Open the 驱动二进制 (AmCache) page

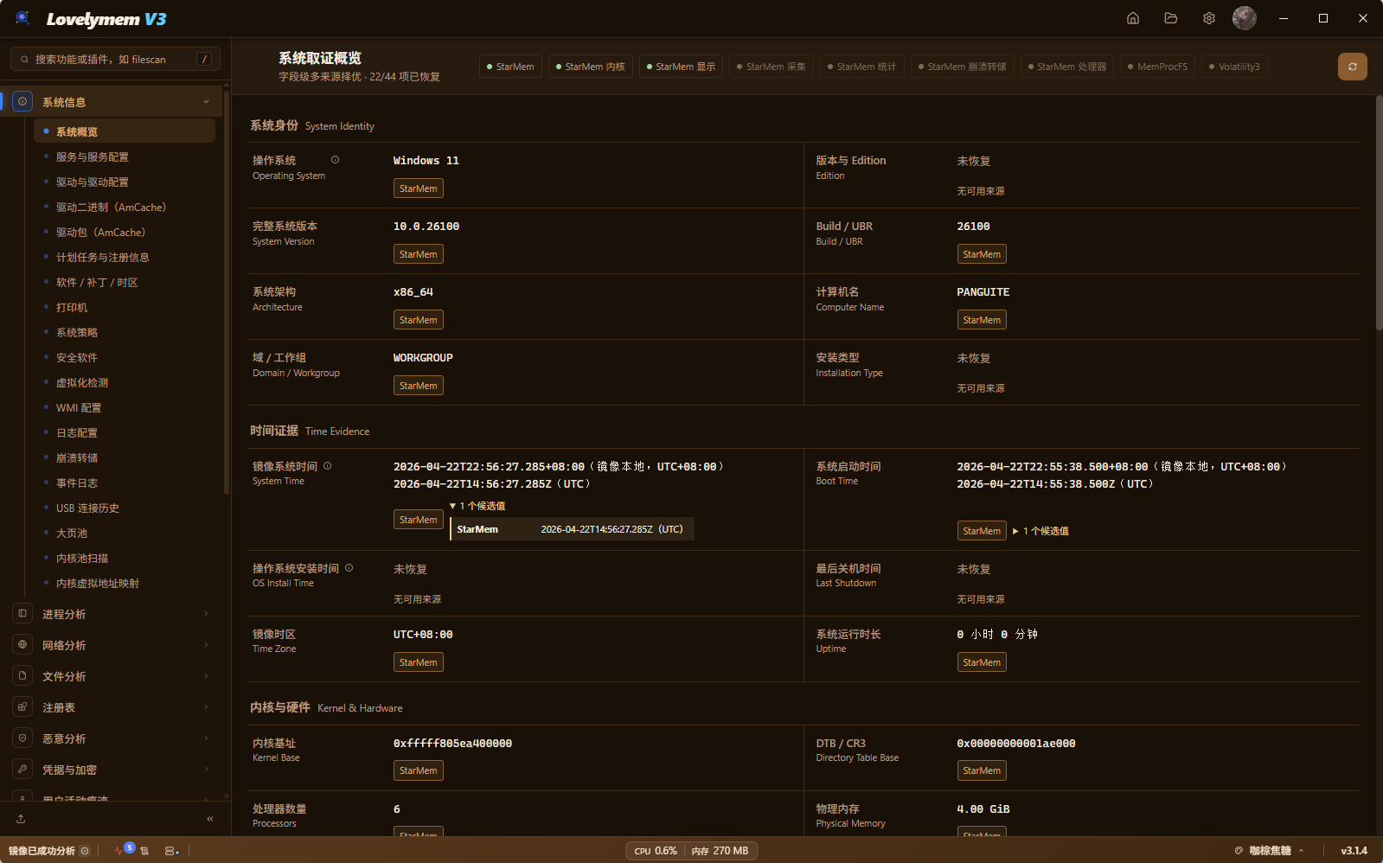tap(111, 207)
